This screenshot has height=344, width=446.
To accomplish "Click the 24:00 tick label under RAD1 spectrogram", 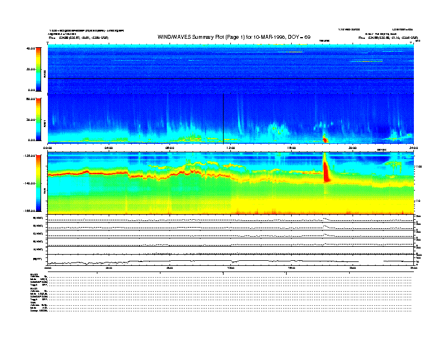I will tap(413, 148).
